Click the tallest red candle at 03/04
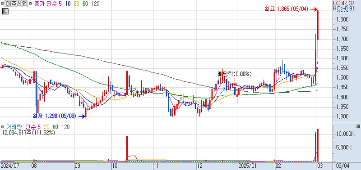 click(x=318, y=25)
